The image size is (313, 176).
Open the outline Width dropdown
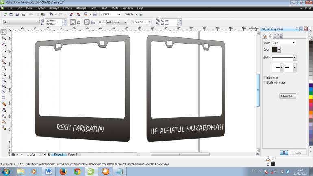(294, 43)
